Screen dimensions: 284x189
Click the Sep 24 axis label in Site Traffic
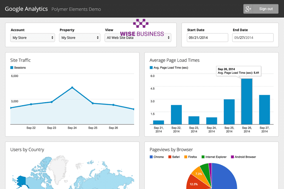pyautogui.click(x=72, y=128)
